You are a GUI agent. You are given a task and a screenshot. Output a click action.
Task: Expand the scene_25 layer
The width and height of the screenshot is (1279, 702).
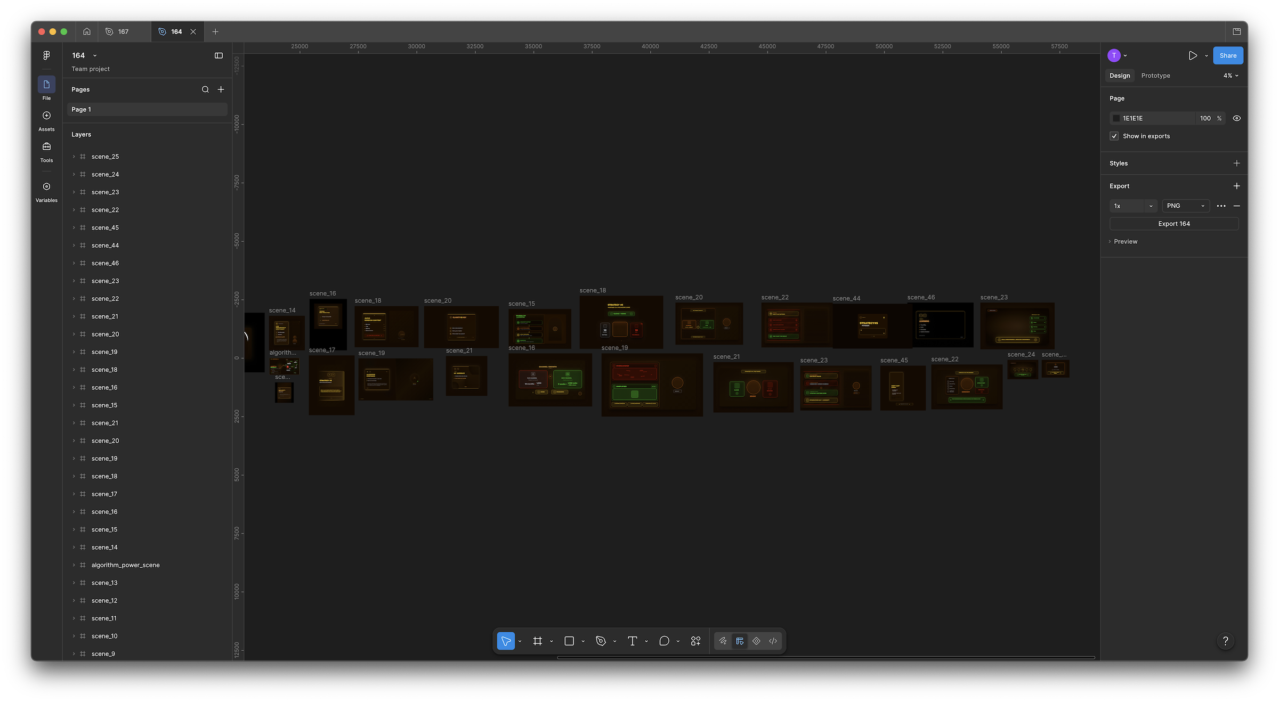74,157
